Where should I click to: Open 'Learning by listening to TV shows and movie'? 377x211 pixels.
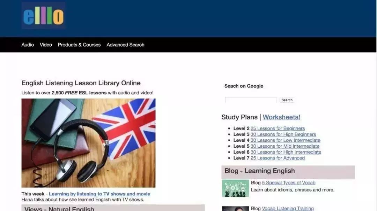[x=99, y=194]
